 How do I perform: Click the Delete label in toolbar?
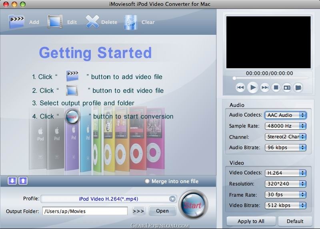pyautogui.click(x=109, y=22)
